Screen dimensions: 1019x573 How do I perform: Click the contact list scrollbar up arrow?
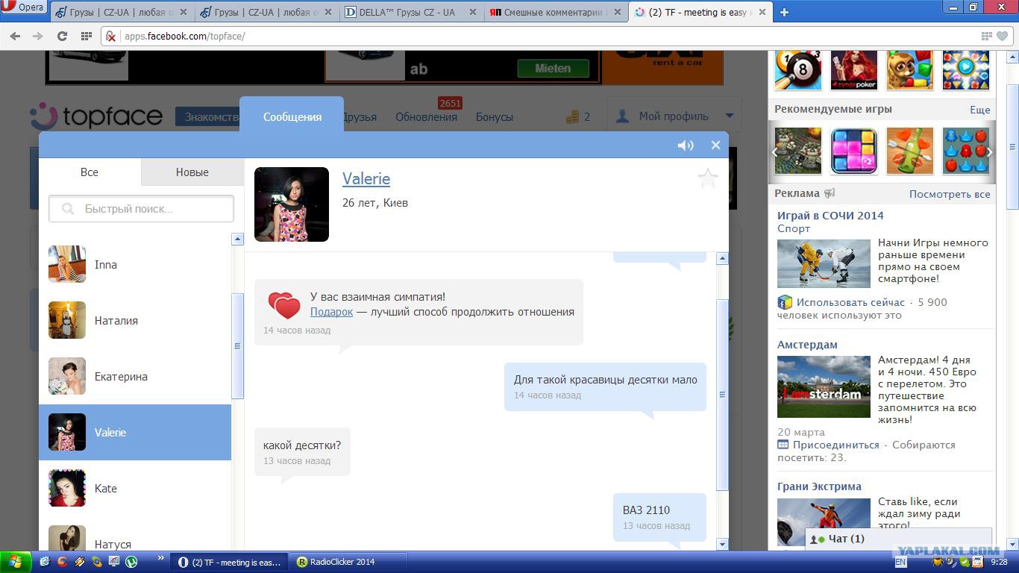(x=238, y=239)
